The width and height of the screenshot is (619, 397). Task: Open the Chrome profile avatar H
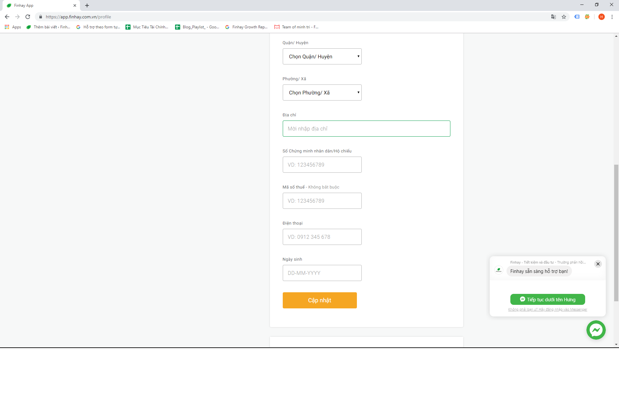point(602,17)
